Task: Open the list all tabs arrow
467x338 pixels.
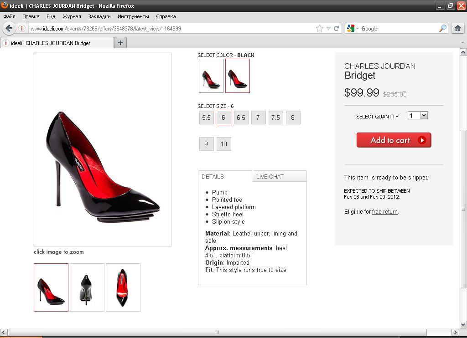Action: tap(462, 42)
